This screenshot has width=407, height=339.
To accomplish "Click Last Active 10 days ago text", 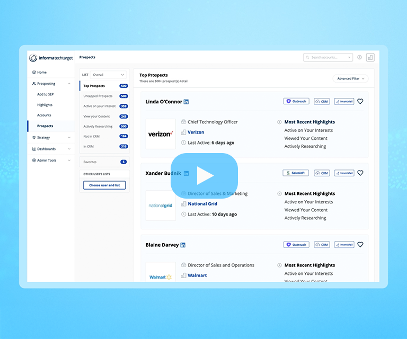I will [x=213, y=214].
